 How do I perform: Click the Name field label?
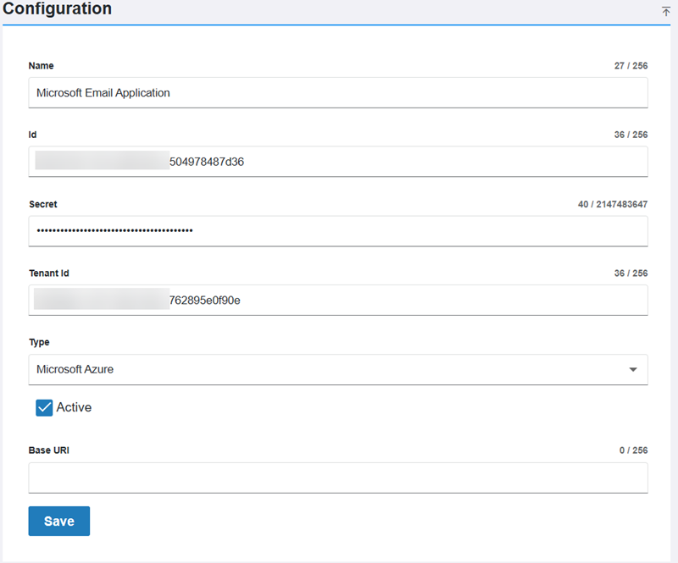click(41, 66)
